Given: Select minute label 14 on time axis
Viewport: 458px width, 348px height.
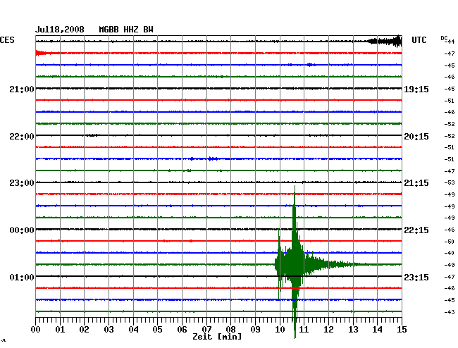Looking at the screenshot, I should point(377,329).
